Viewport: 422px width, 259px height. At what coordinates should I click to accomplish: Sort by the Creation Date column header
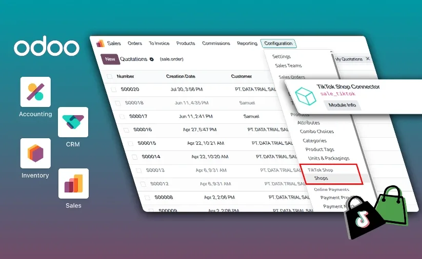180,76
